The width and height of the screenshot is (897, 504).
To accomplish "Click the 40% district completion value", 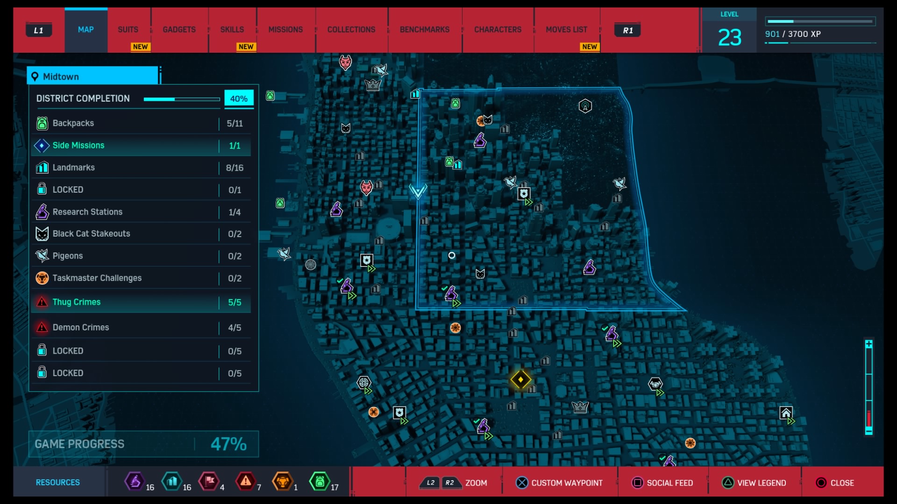I will [239, 98].
